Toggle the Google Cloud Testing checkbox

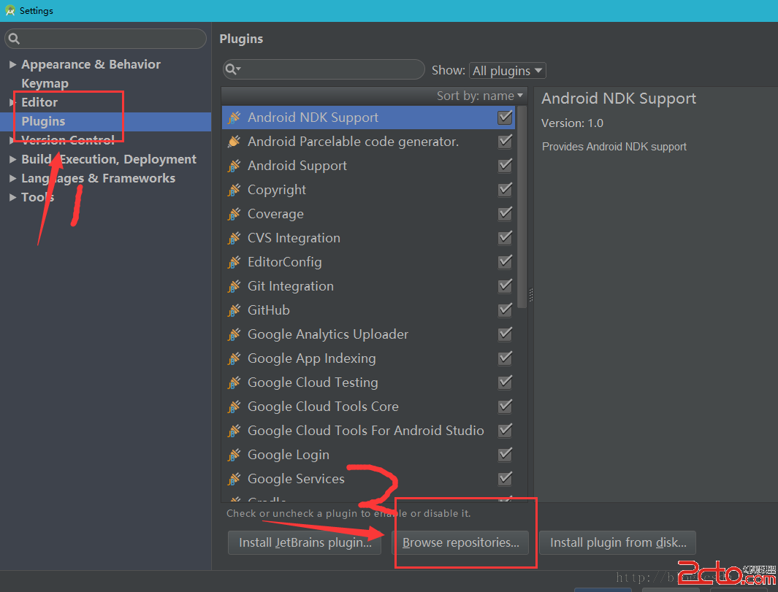pyautogui.click(x=505, y=383)
